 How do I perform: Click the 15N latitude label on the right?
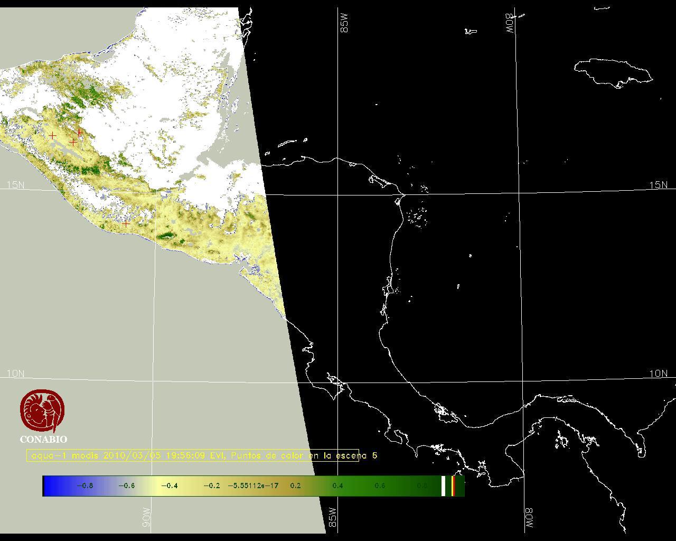(658, 185)
